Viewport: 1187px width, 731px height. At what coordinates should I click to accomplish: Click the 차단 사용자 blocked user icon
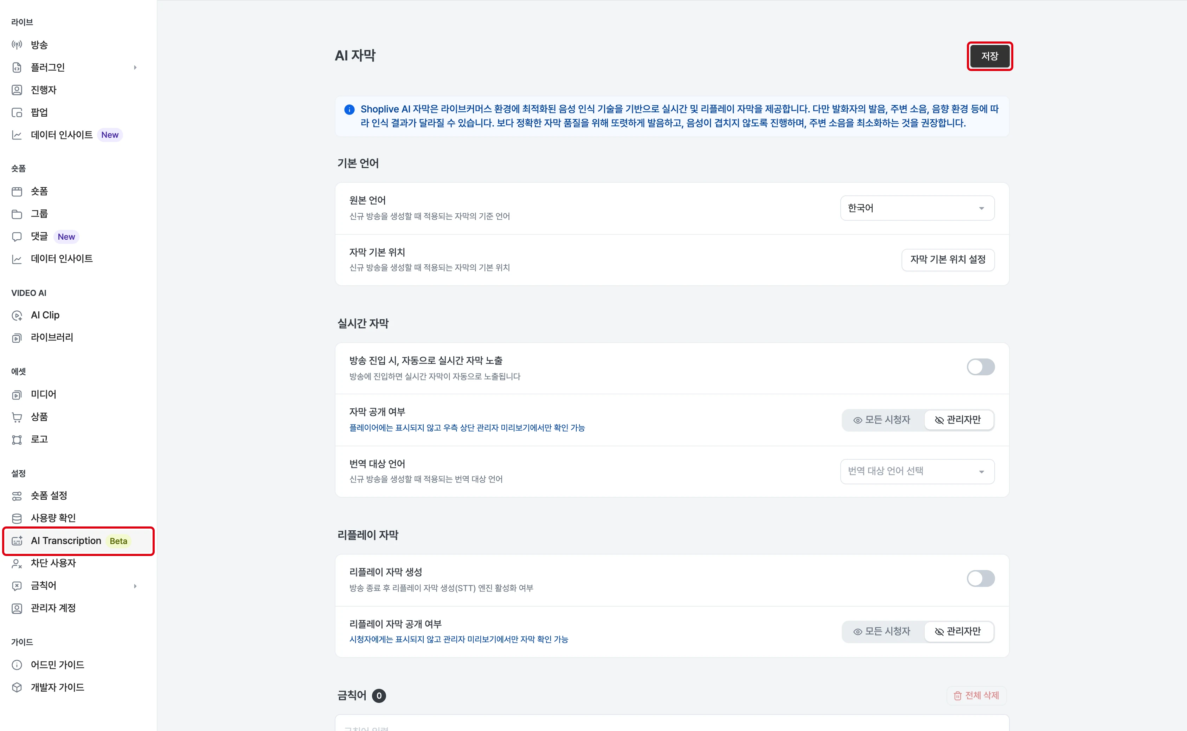pos(17,563)
